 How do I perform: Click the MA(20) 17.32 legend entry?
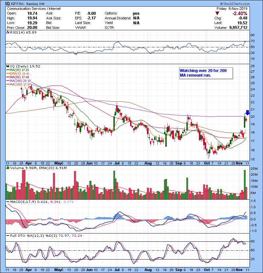click(x=17, y=70)
